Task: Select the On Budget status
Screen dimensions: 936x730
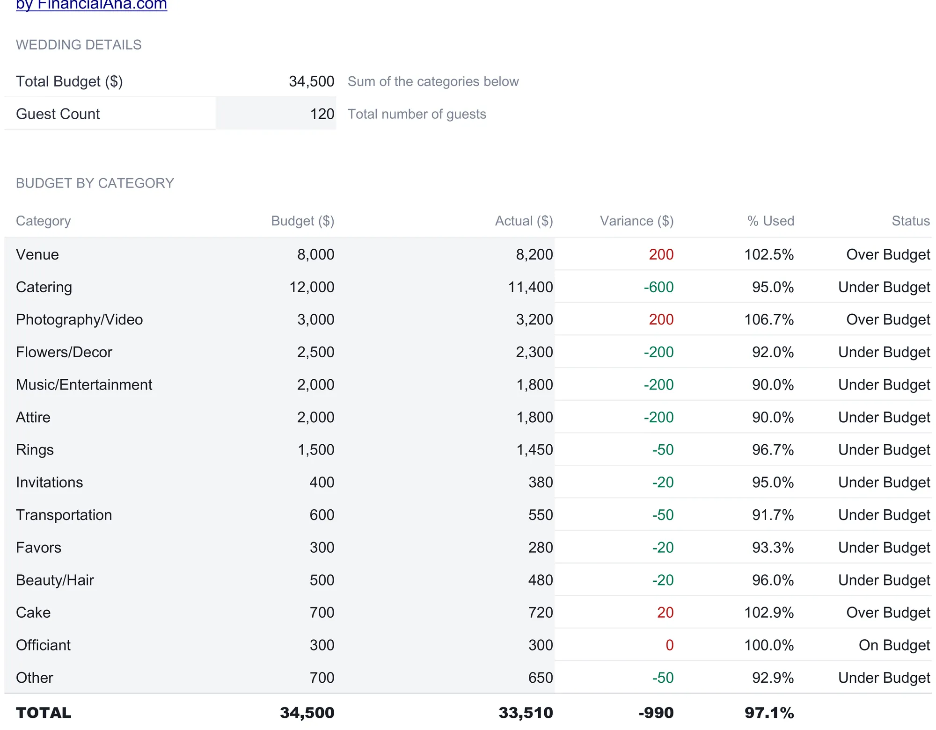Action: pos(894,645)
